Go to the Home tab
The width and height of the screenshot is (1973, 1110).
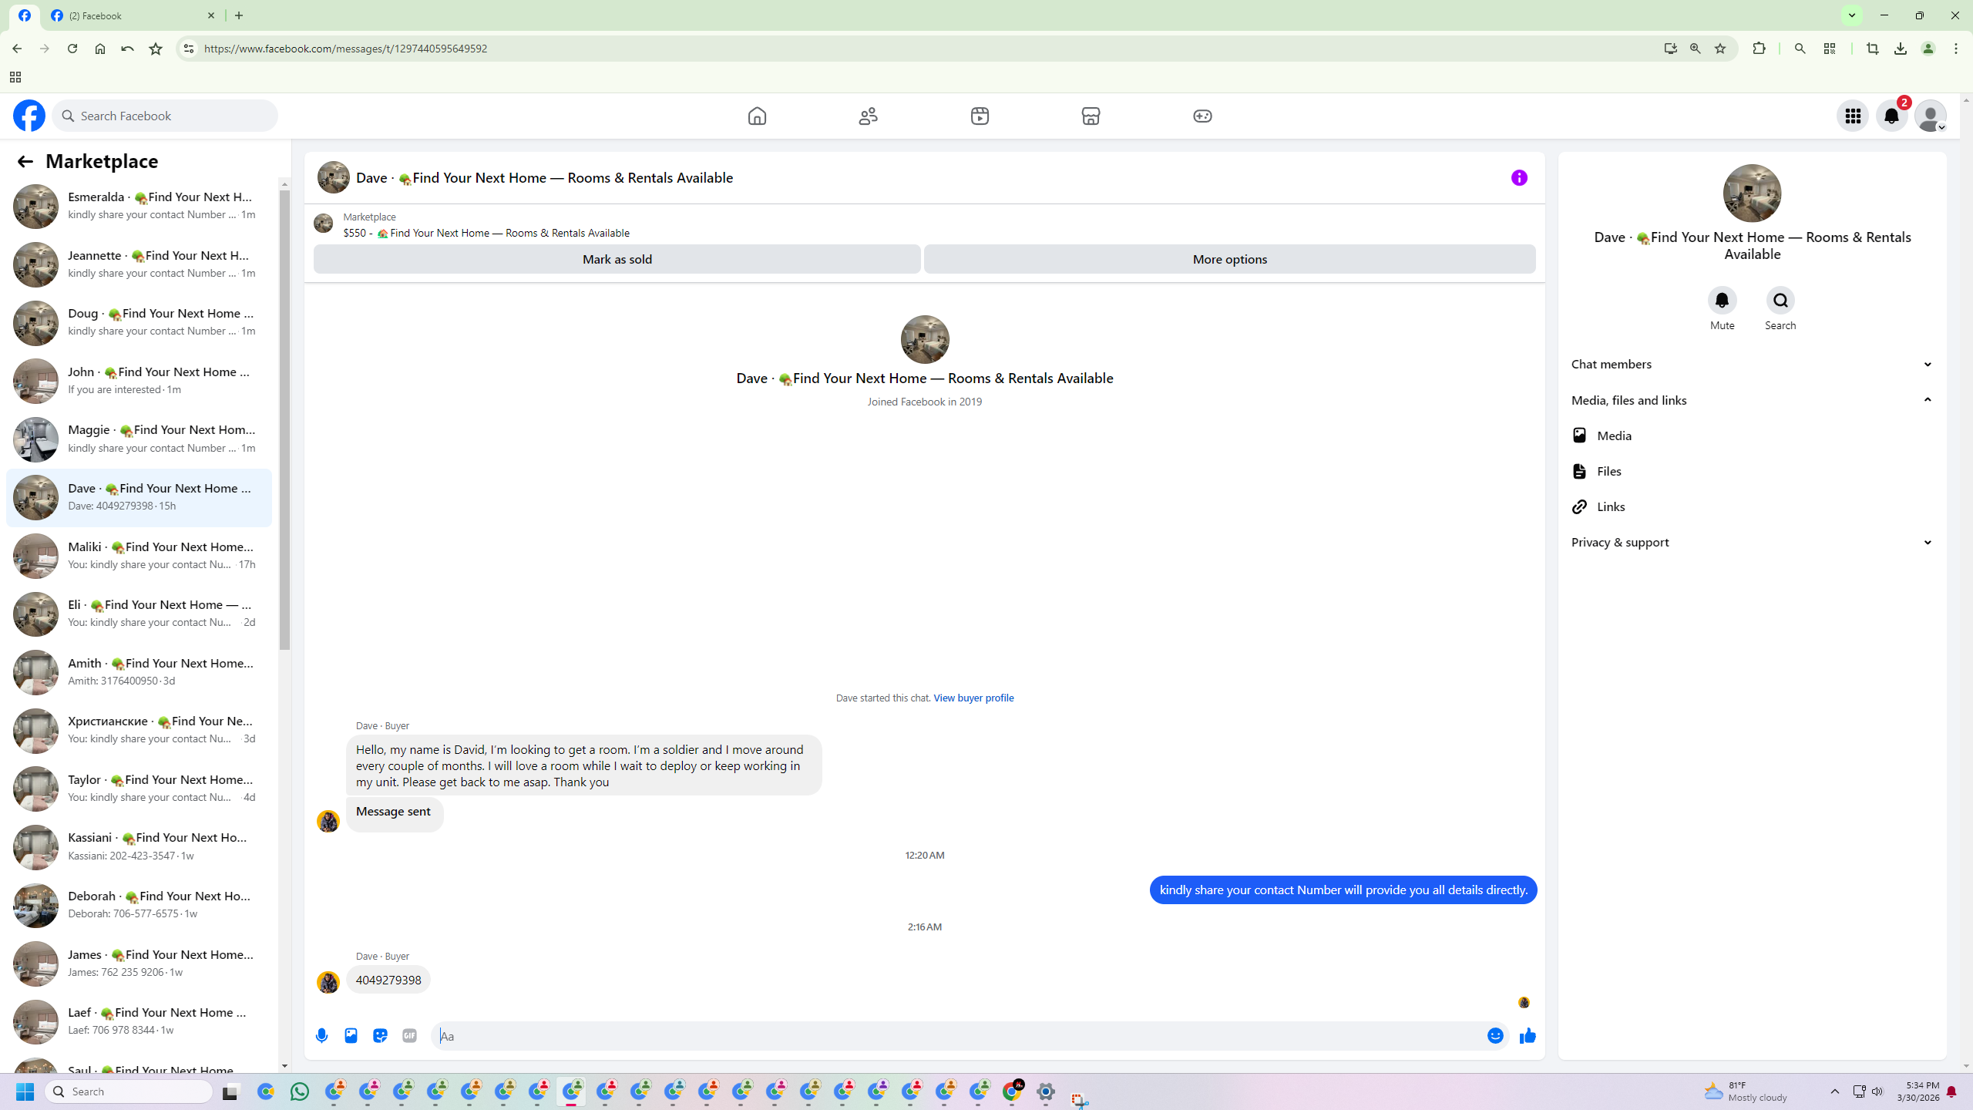757,116
